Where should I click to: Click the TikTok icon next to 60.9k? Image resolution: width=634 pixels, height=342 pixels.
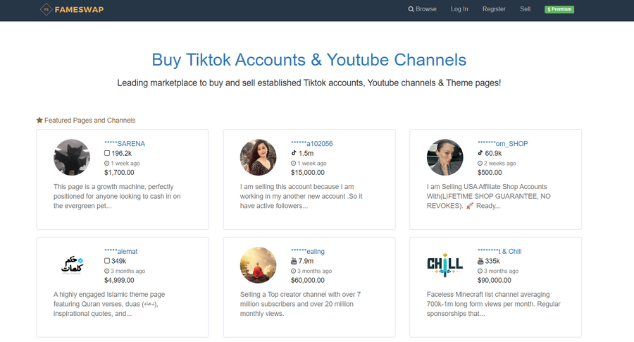(480, 153)
